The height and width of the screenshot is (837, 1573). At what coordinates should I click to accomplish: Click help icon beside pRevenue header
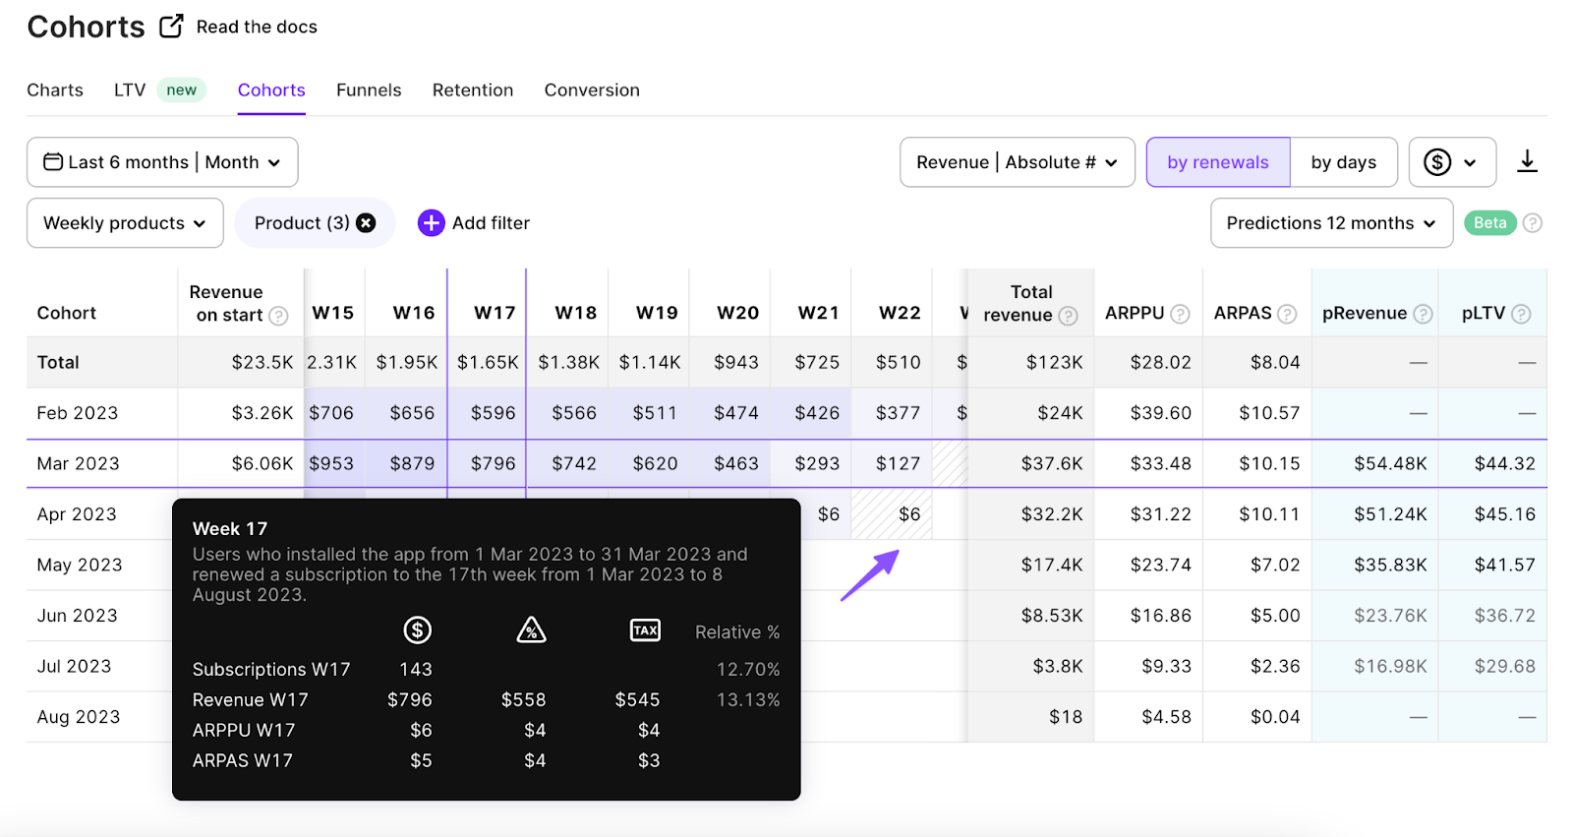pyautogui.click(x=1423, y=314)
